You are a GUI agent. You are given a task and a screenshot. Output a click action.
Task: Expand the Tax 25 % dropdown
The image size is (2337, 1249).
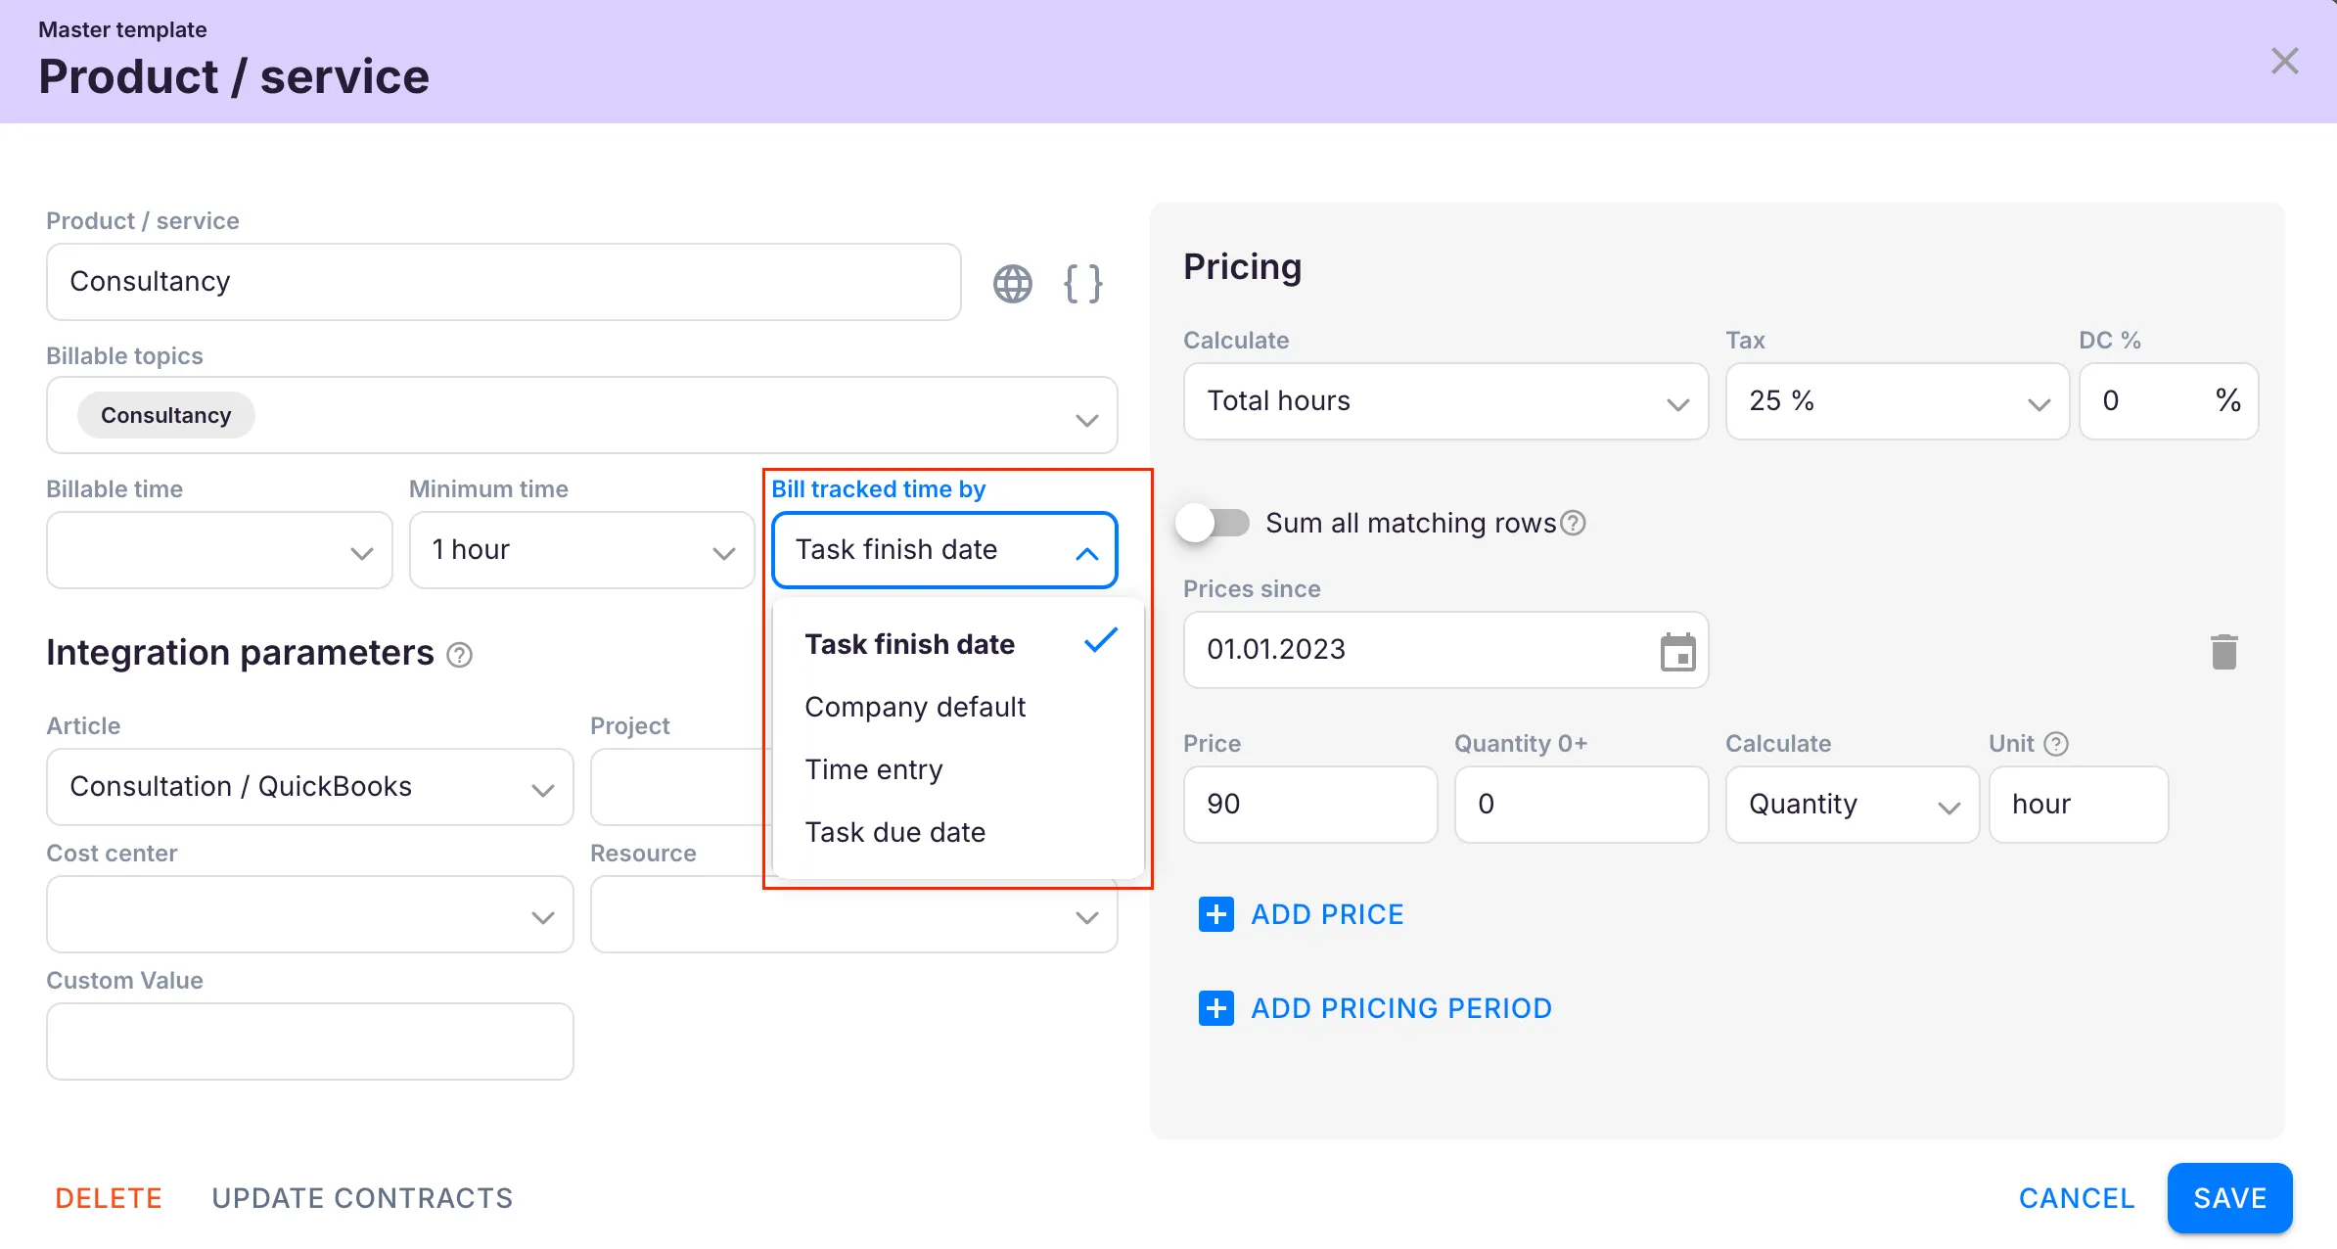point(1896,401)
